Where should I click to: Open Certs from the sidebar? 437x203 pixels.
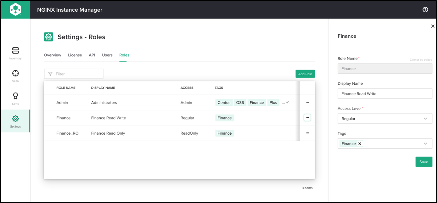coord(15,99)
